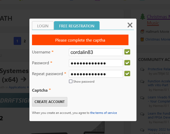Click the green checkmark beside Repeat password

(127, 74)
